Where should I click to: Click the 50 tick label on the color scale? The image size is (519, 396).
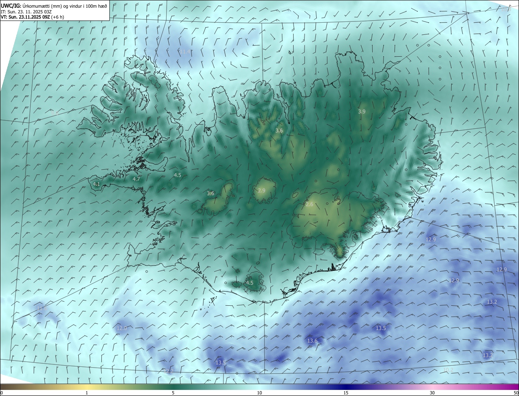click(516, 393)
